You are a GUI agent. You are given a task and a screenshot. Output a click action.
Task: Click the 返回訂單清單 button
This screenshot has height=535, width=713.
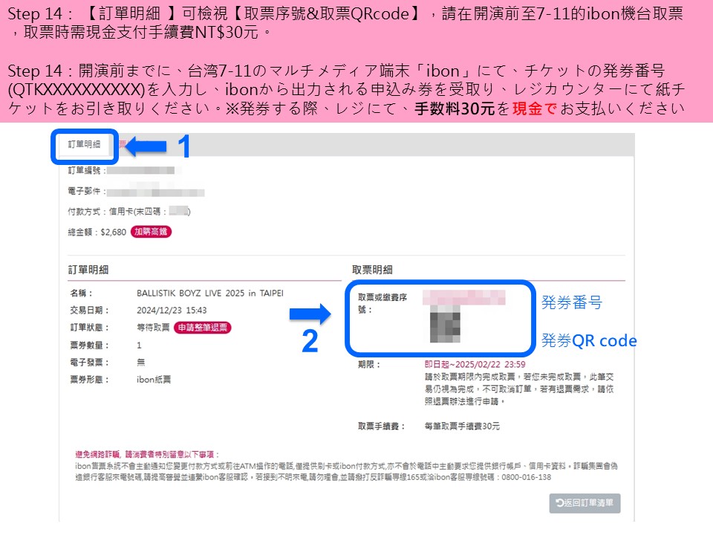pyautogui.click(x=585, y=503)
